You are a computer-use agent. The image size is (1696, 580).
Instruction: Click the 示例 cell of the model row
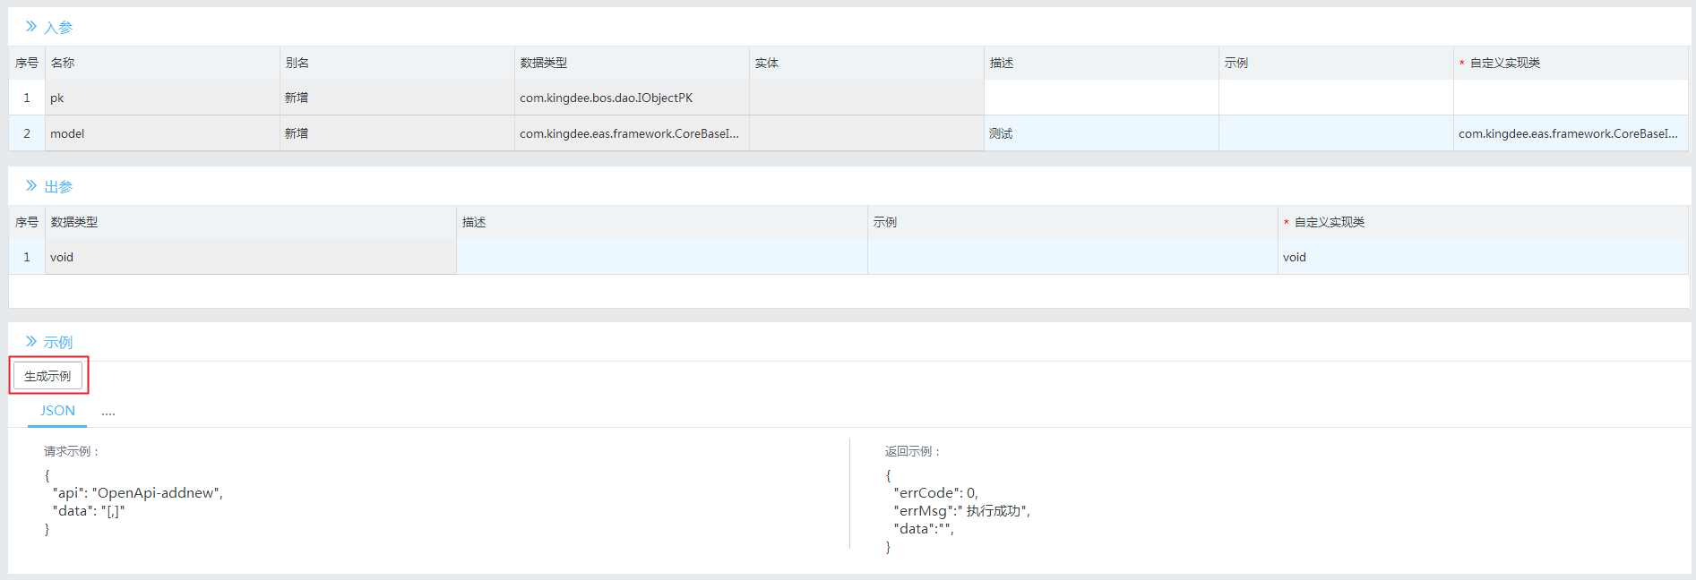point(1335,133)
